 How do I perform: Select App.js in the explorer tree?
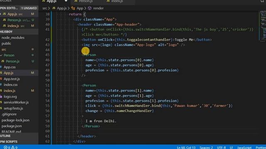8,73
